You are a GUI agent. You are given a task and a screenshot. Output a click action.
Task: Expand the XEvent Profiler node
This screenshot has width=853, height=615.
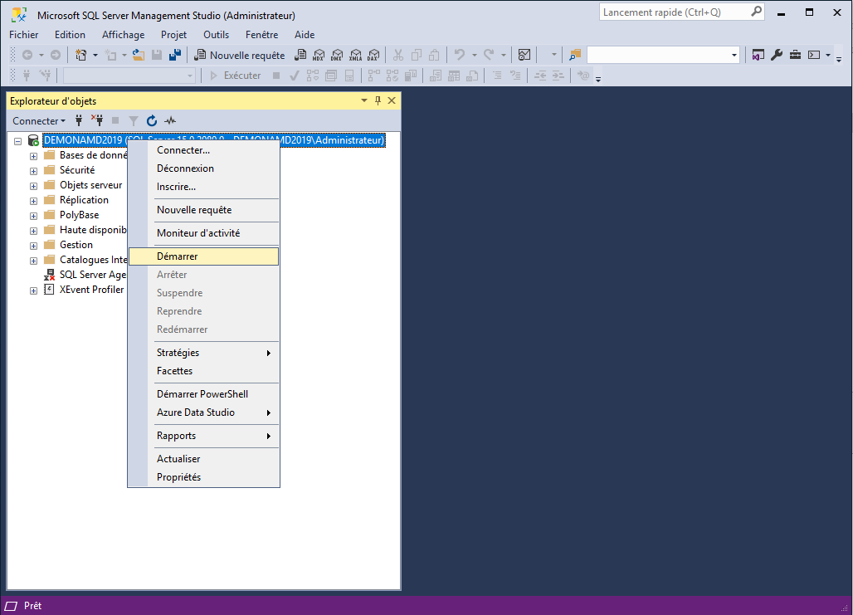click(x=34, y=290)
